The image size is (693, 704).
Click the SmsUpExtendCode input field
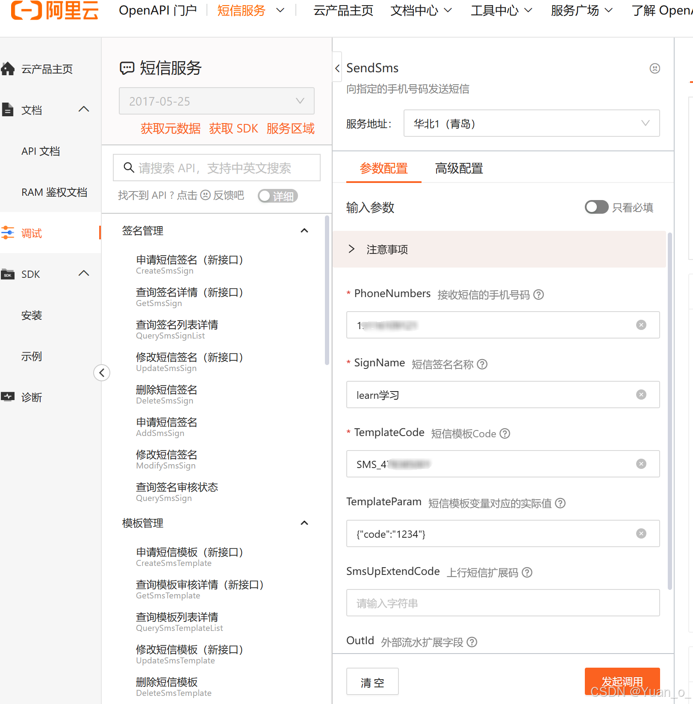[x=503, y=603]
